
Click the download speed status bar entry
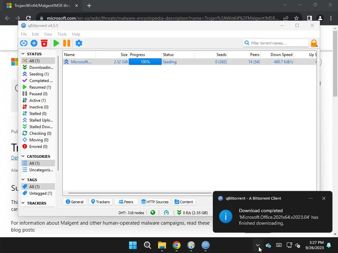[x=192, y=213]
